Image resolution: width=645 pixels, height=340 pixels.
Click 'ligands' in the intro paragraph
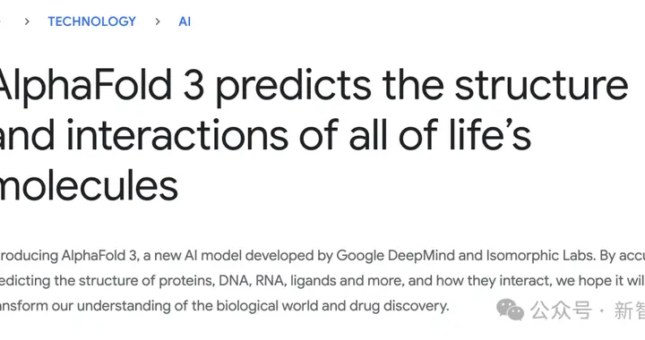pos(314,281)
